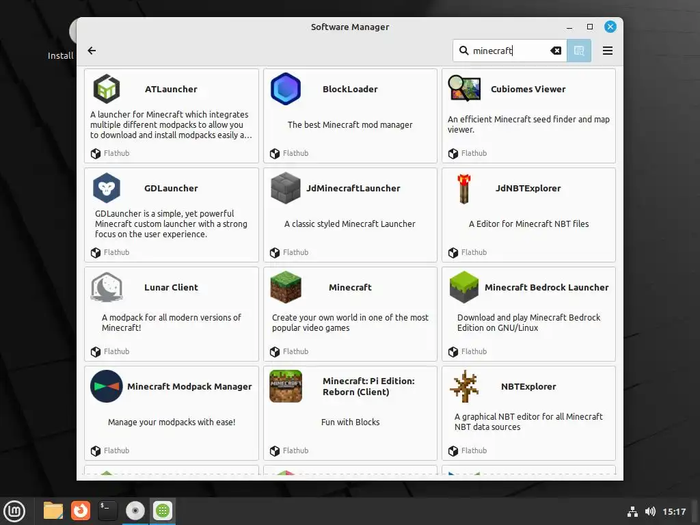Click the Flathub icon under Minecraft

tap(275, 352)
